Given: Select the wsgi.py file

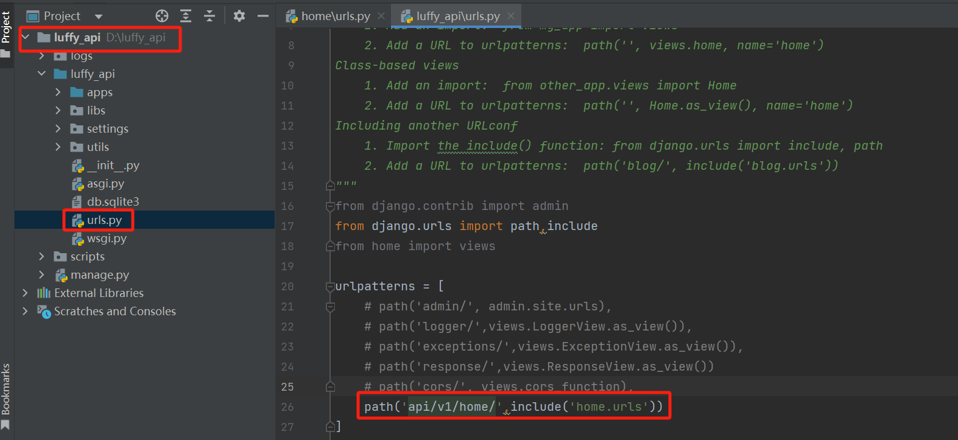Looking at the screenshot, I should (107, 238).
